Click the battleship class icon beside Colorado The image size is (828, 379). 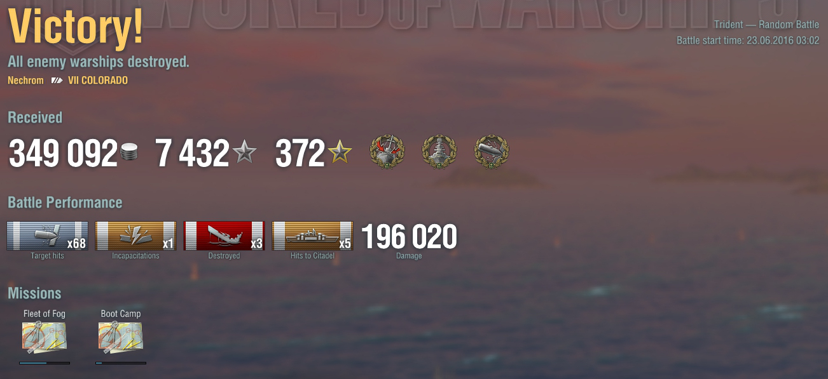click(x=57, y=81)
